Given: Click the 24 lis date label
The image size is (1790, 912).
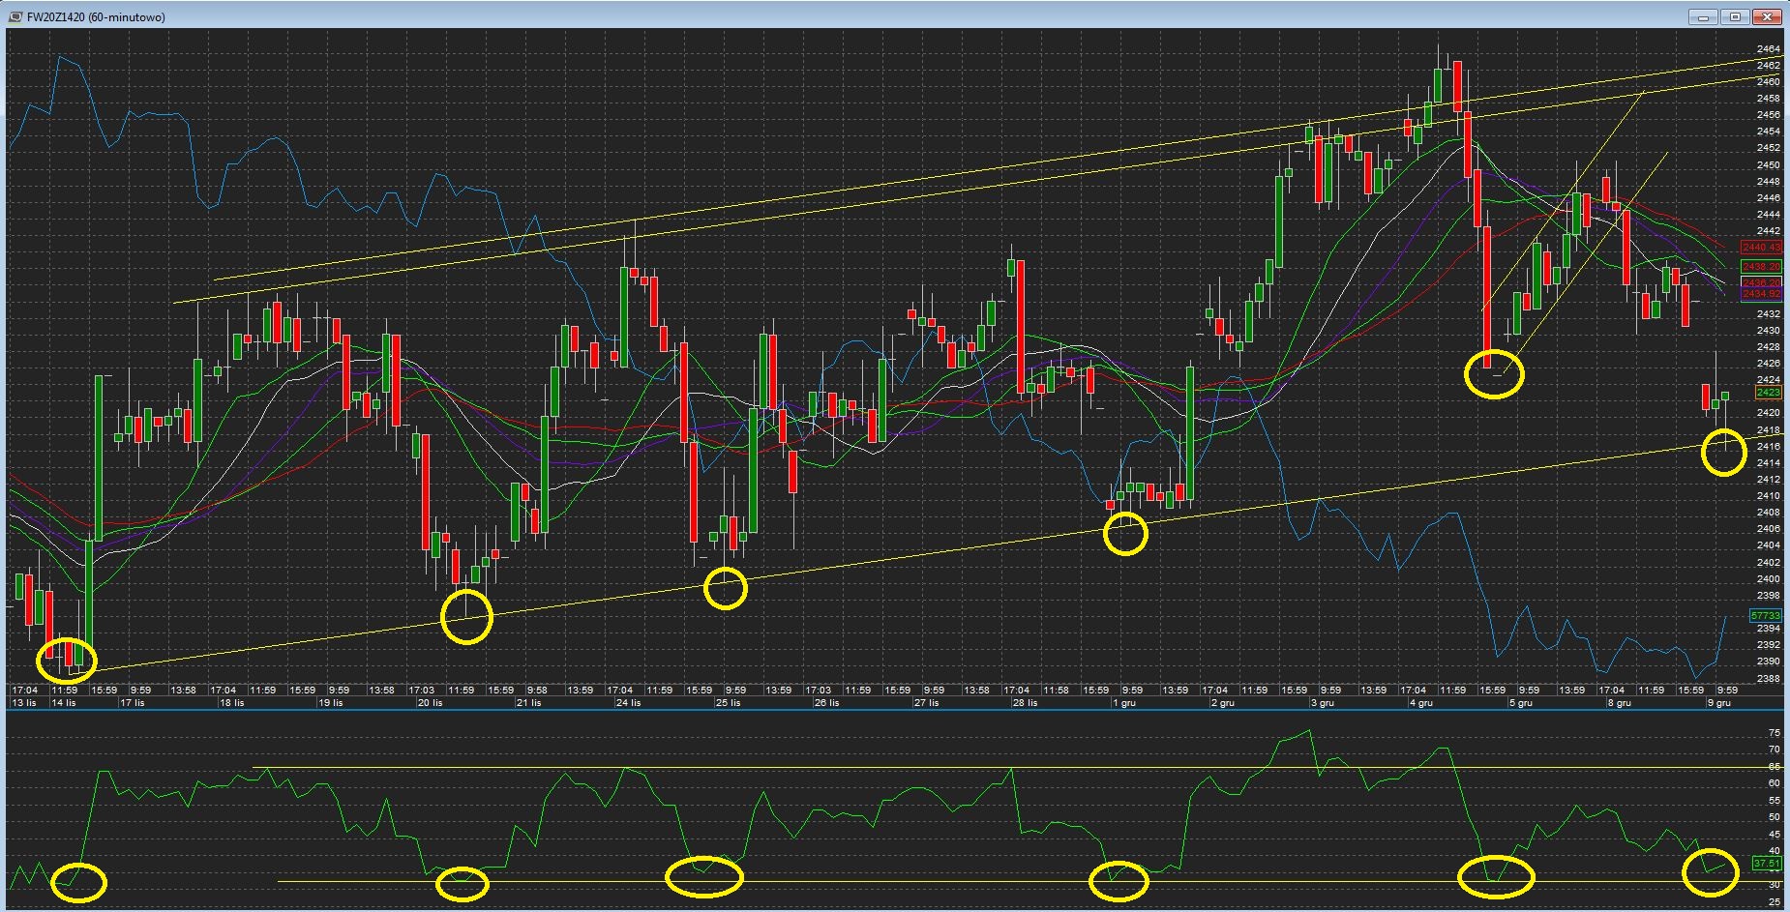Looking at the screenshot, I should pos(628,703).
